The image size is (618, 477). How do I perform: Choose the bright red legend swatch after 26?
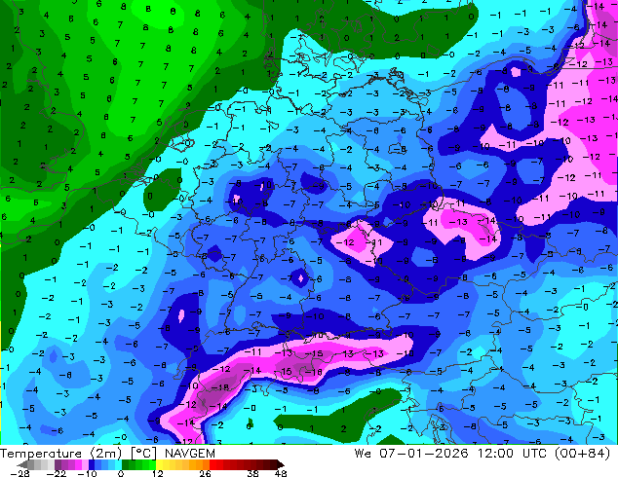click(x=212, y=464)
